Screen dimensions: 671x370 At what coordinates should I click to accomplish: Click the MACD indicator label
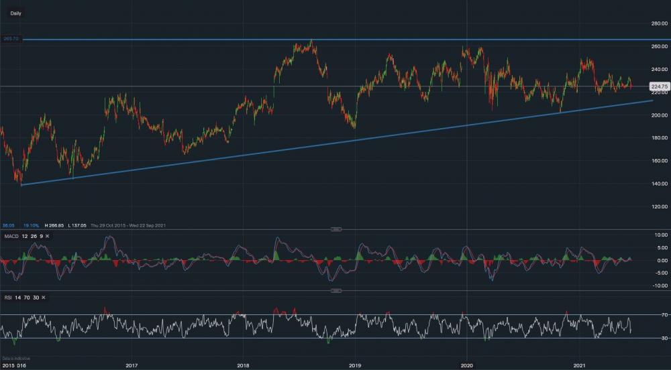point(9,236)
